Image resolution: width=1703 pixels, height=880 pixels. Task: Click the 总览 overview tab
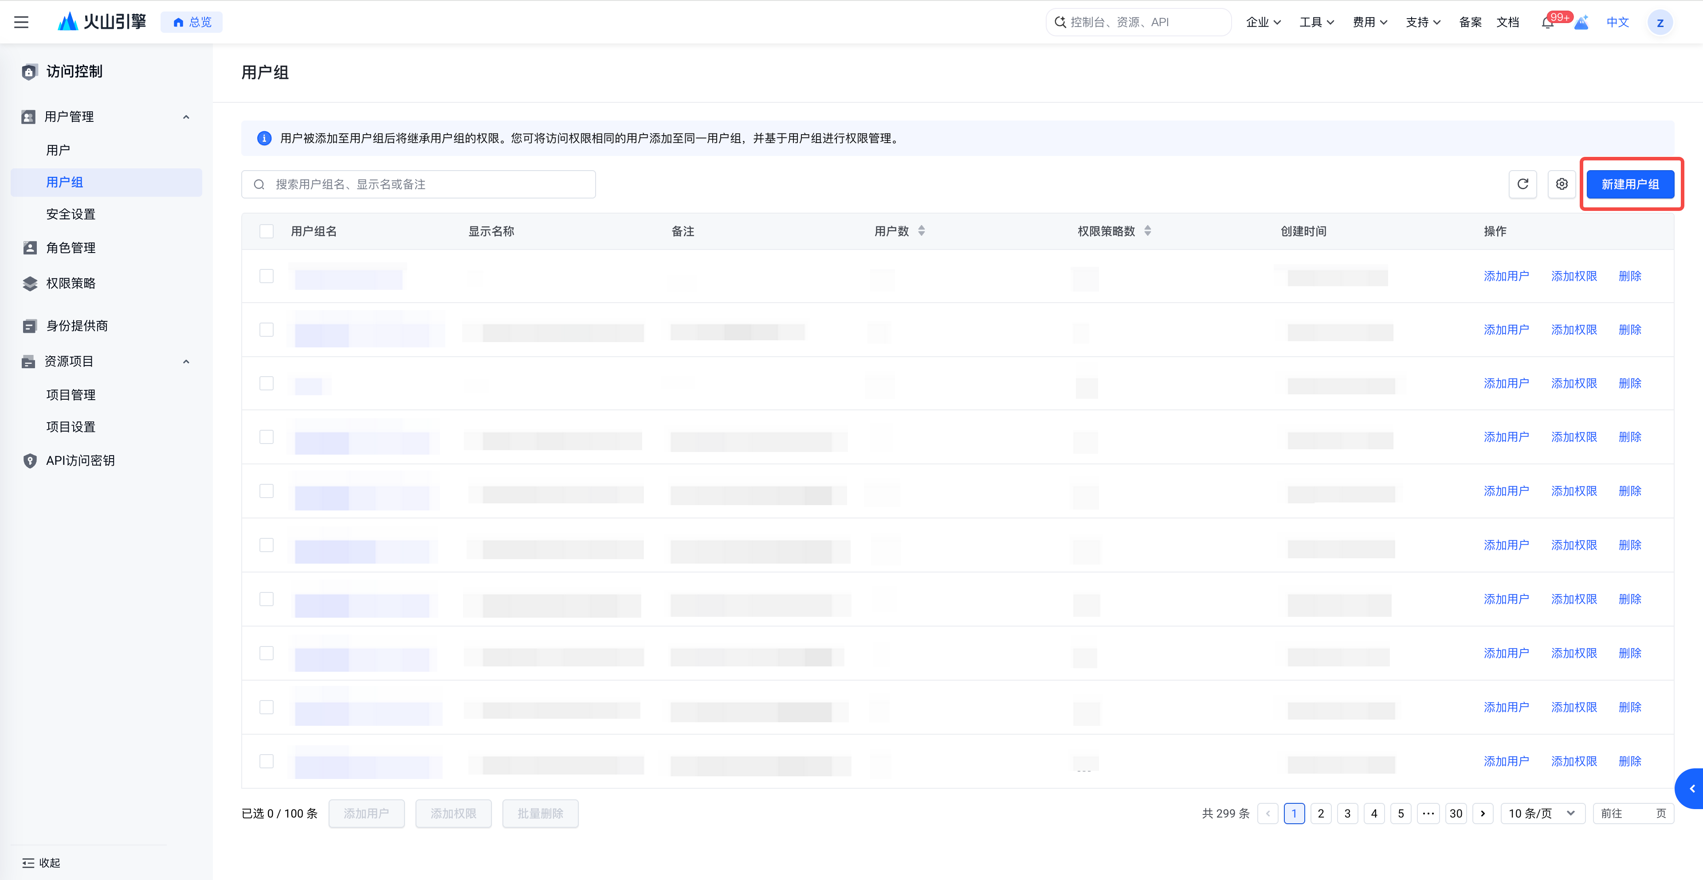coord(192,23)
